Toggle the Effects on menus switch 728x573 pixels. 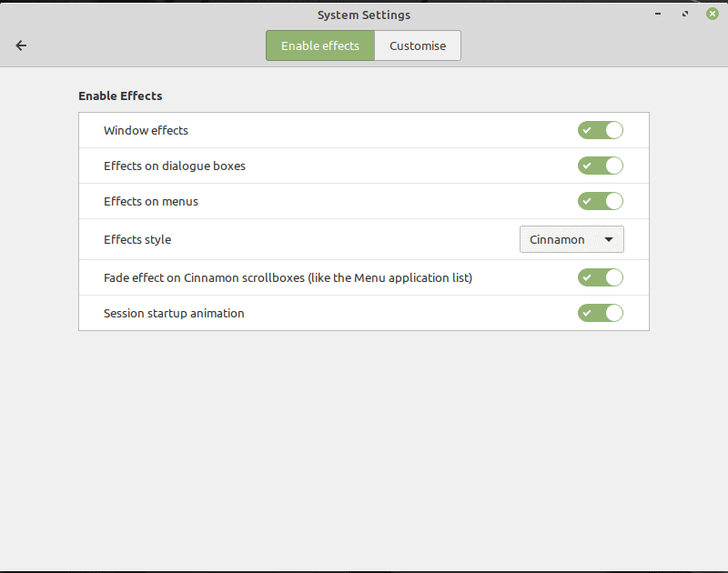601,201
